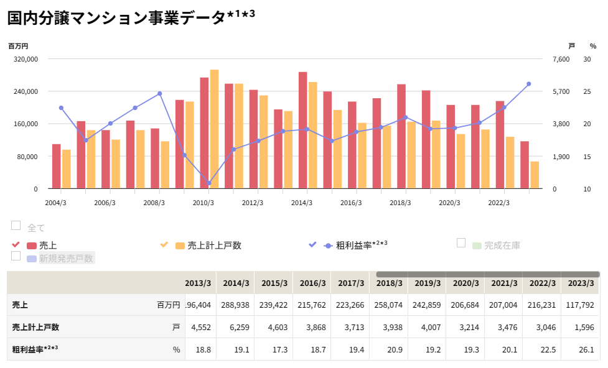Click the sales value 288,938
The height and width of the screenshot is (368, 608).
[x=235, y=305]
